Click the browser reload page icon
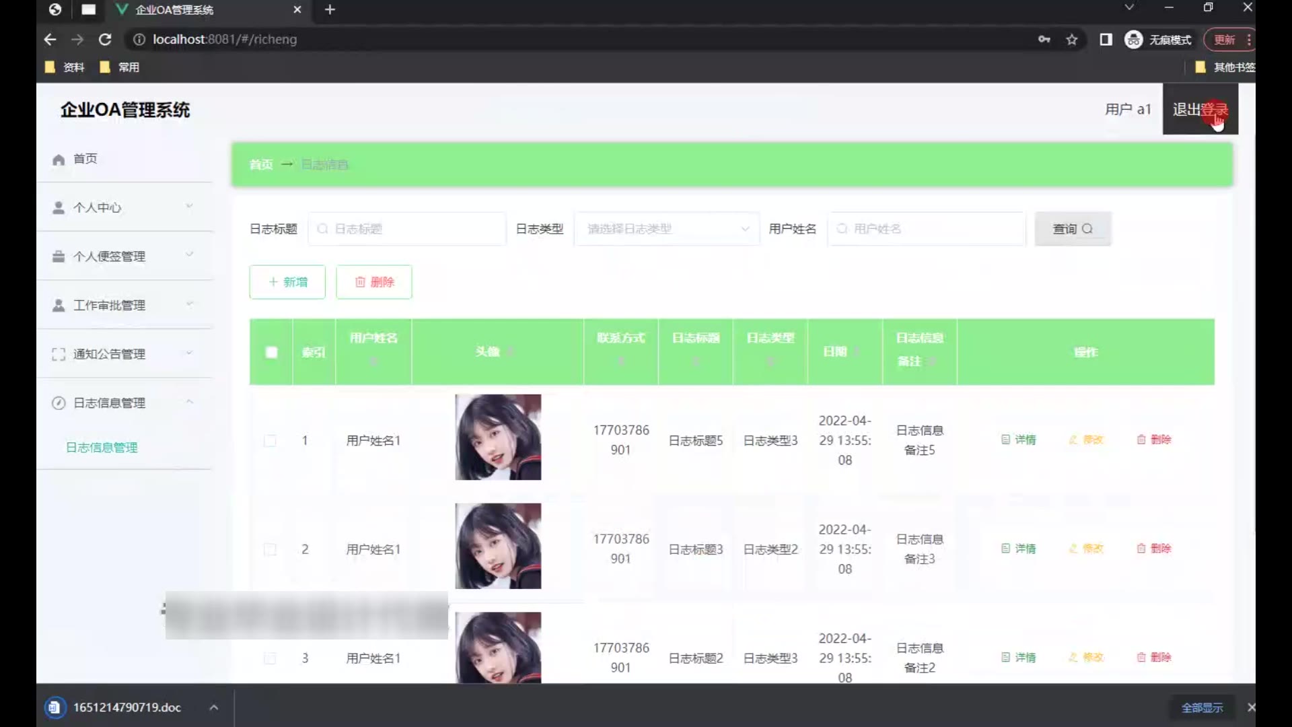The width and height of the screenshot is (1292, 727). point(105,40)
